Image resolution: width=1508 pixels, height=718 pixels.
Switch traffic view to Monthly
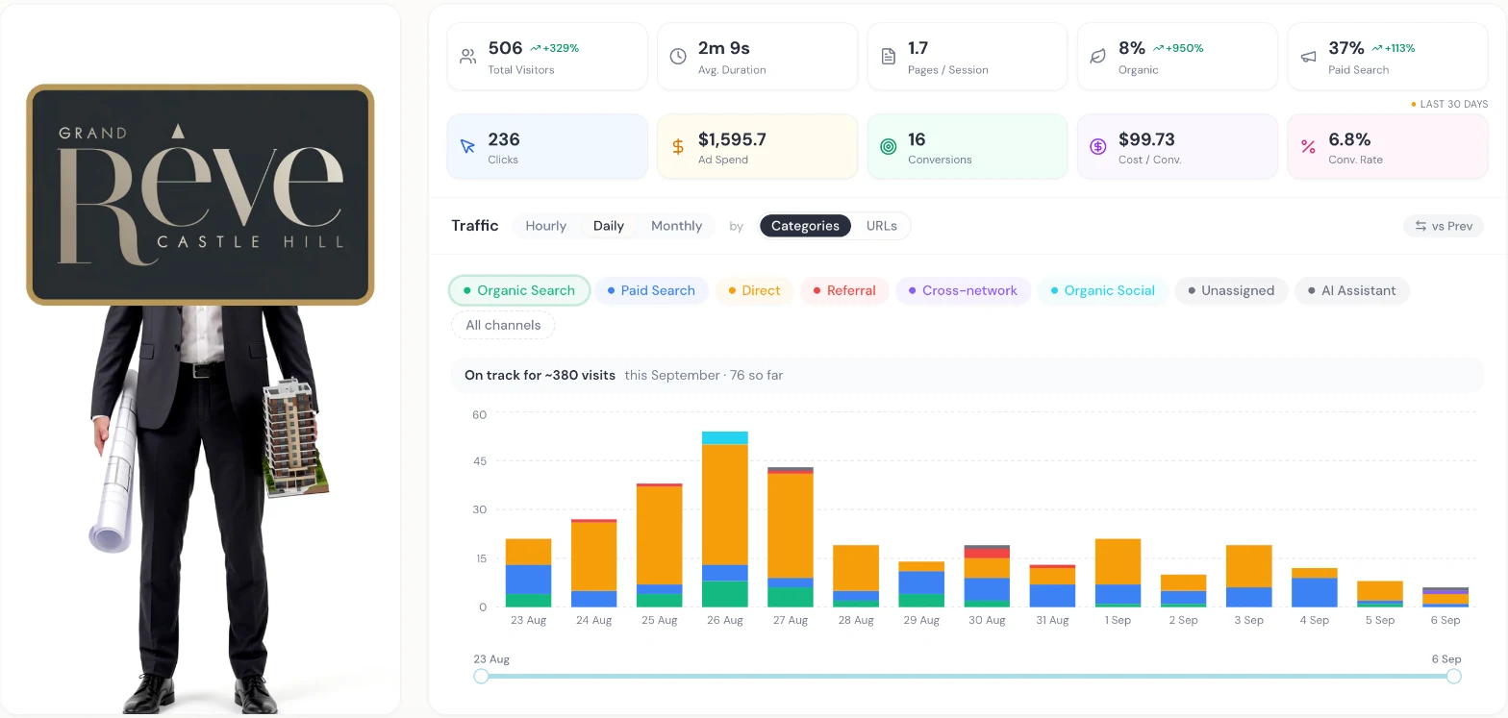676,226
